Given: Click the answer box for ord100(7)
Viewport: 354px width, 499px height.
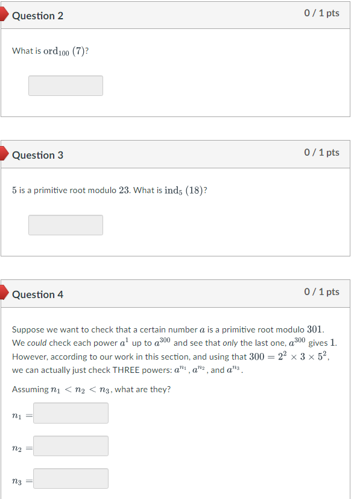Looking at the screenshot, I should click(65, 85).
